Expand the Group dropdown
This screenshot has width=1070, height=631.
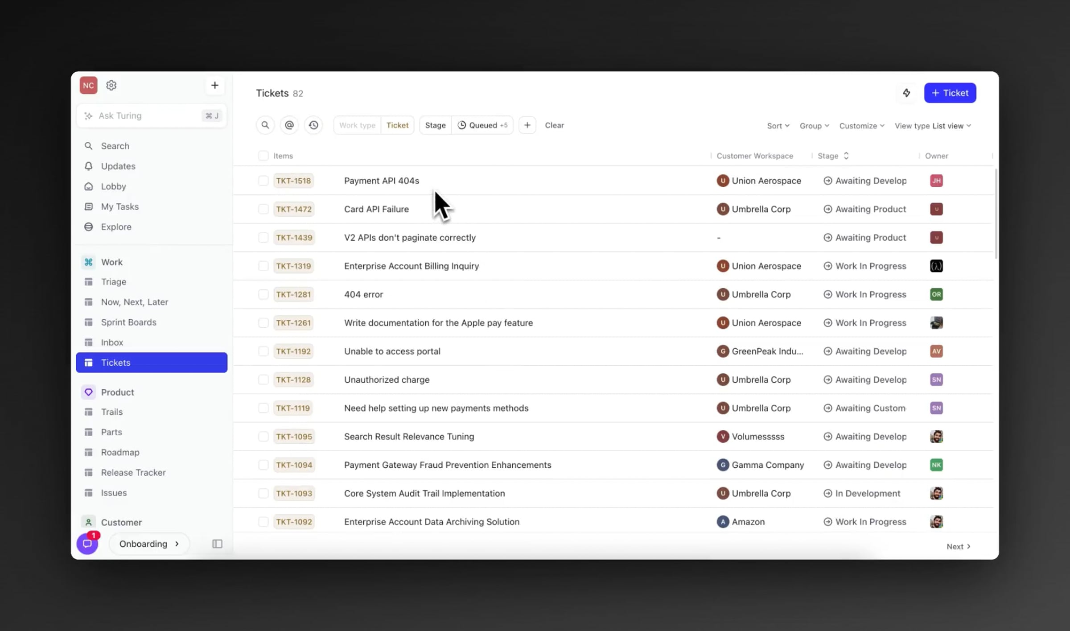click(814, 126)
